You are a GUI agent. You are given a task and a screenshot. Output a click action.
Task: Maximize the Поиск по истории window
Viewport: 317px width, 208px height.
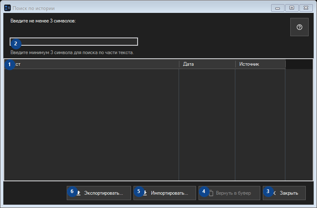click(292, 8)
